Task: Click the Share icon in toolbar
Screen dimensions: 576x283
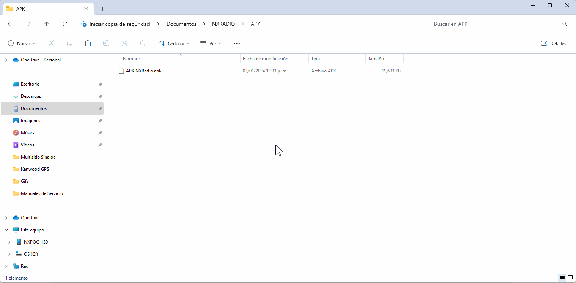Action: 124,44
